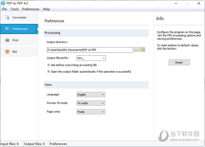Click the Processing section header

click(96, 33)
